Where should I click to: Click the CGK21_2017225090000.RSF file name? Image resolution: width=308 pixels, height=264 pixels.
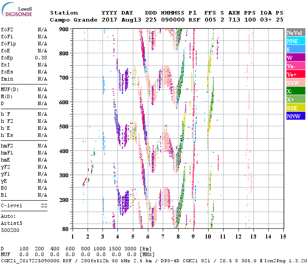tap(36, 261)
